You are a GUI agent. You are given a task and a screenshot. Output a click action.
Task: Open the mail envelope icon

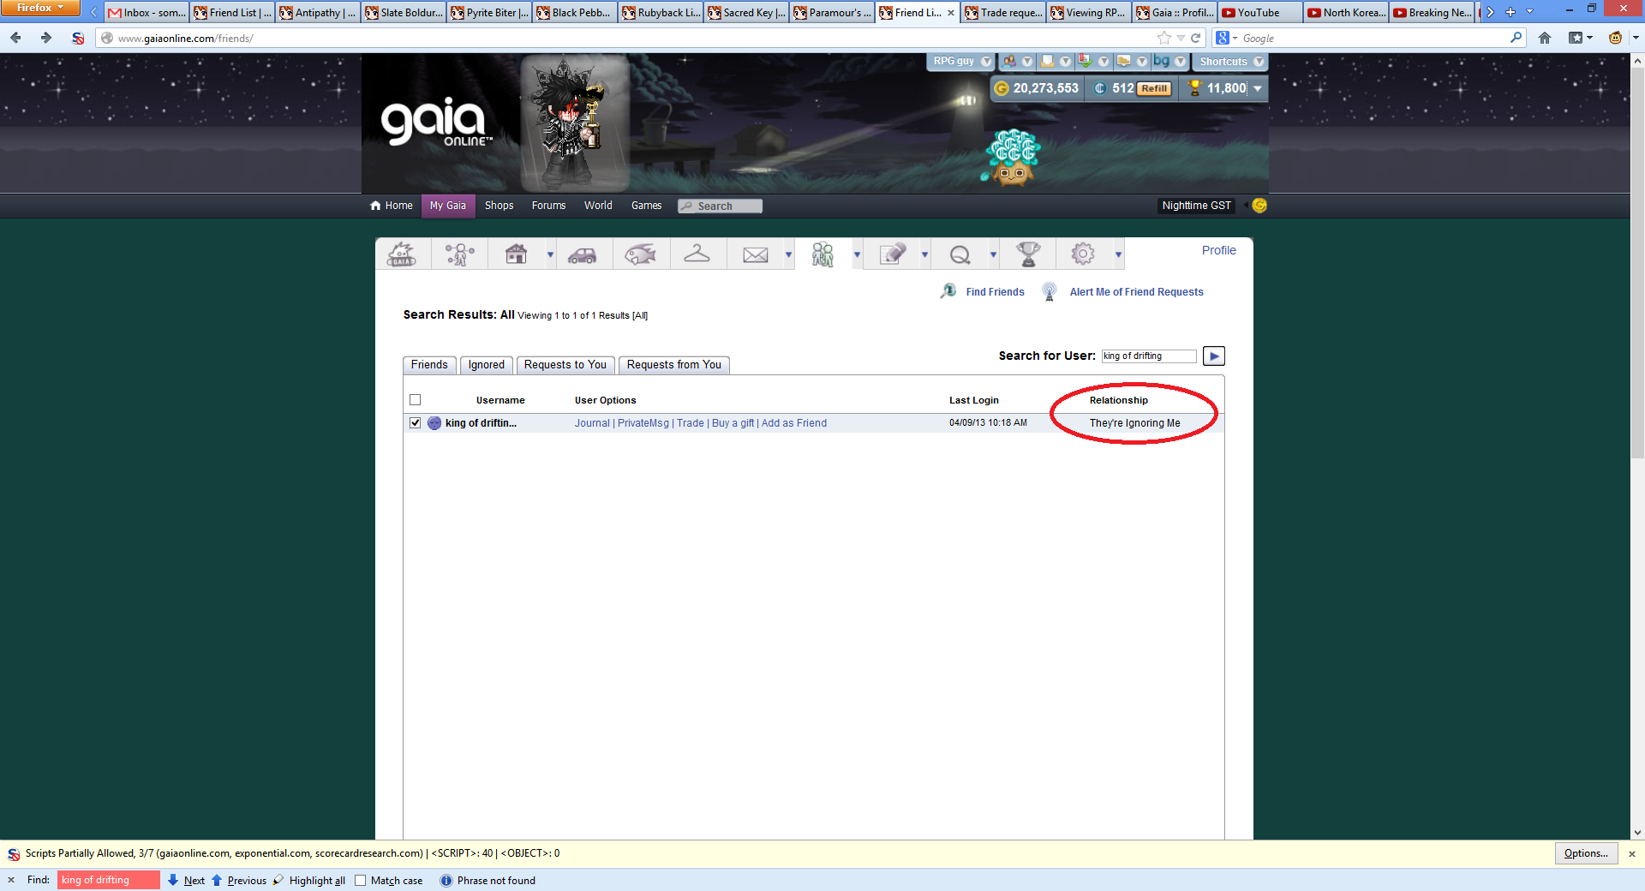755,255
